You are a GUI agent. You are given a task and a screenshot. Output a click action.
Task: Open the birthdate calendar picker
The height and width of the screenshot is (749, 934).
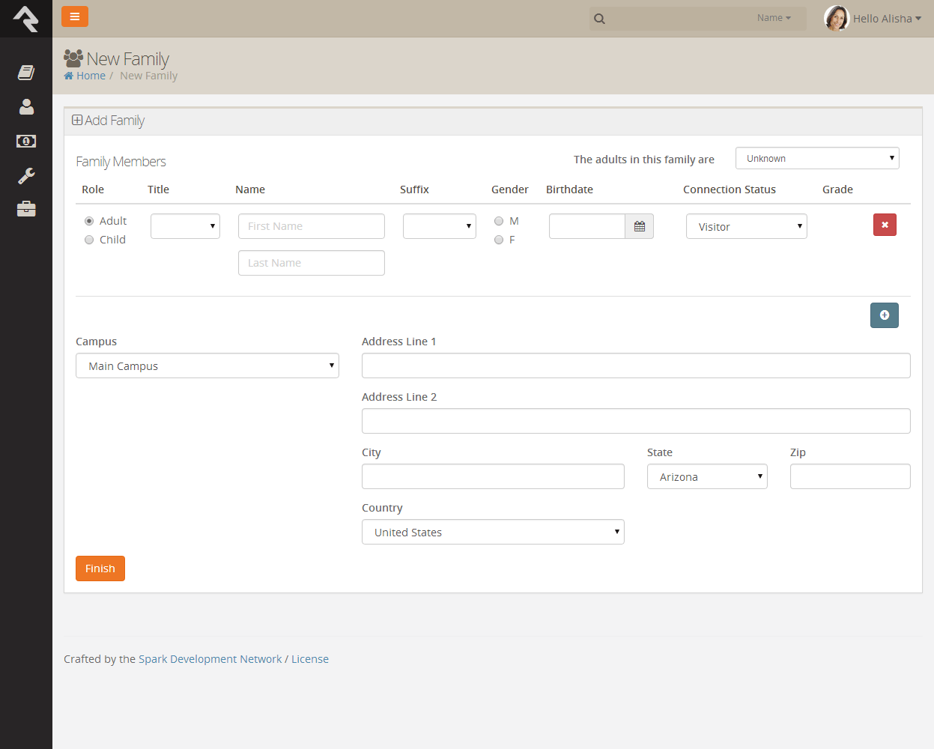pyautogui.click(x=640, y=226)
